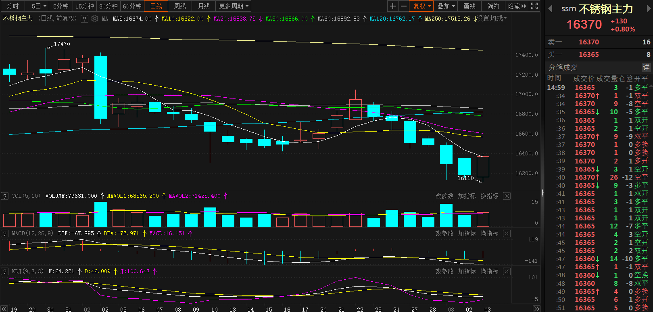Viewport: 653px width, 312px height.
Task: Open the 复权 dropdown
Action: tap(422, 6)
